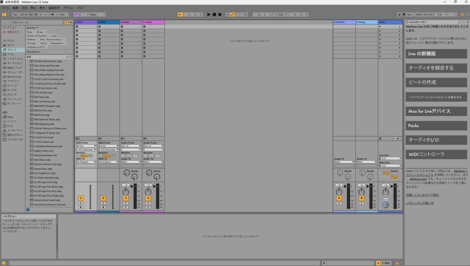The height and width of the screenshot is (266, 470).
Task: Open the 表示 menu
Action: pyautogui.click(x=42, y=8)
